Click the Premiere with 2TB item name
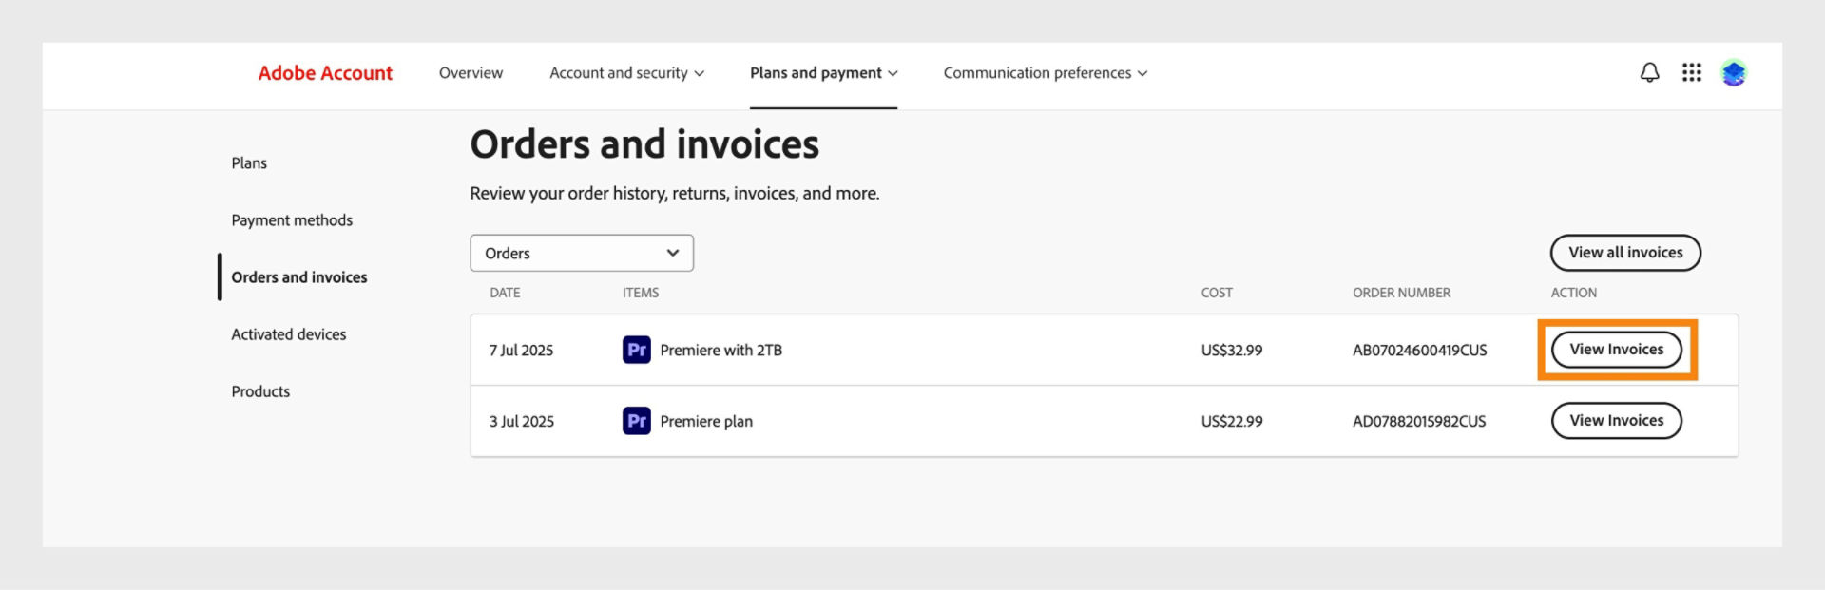Viewport: 1825px width, 590px height. [x=721, y=351]
